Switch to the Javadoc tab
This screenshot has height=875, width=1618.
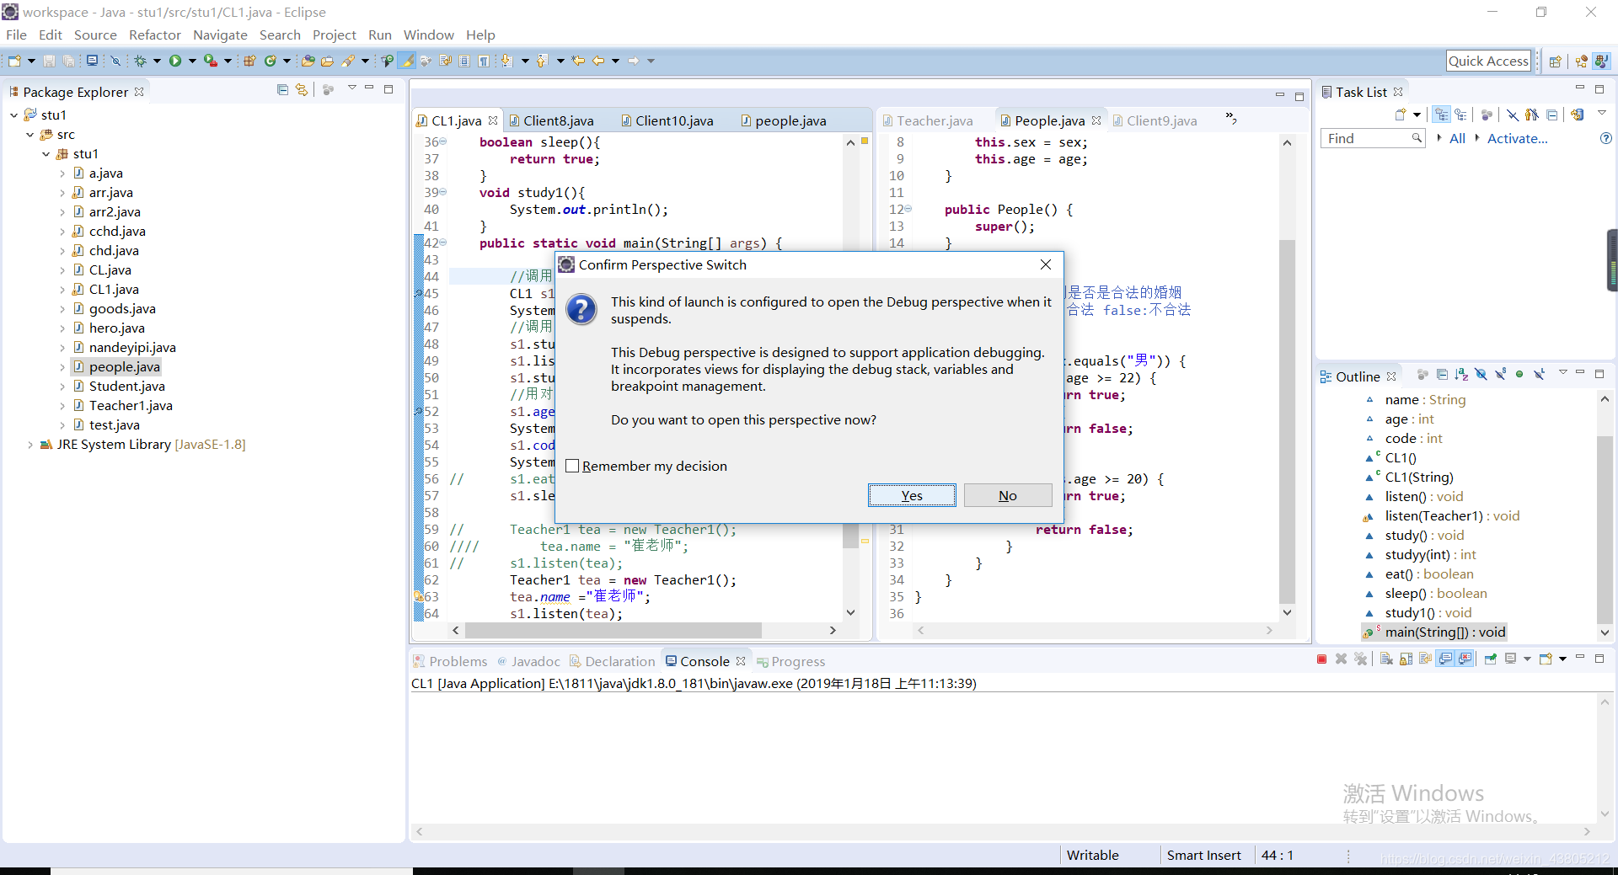[x=529, y=661]
